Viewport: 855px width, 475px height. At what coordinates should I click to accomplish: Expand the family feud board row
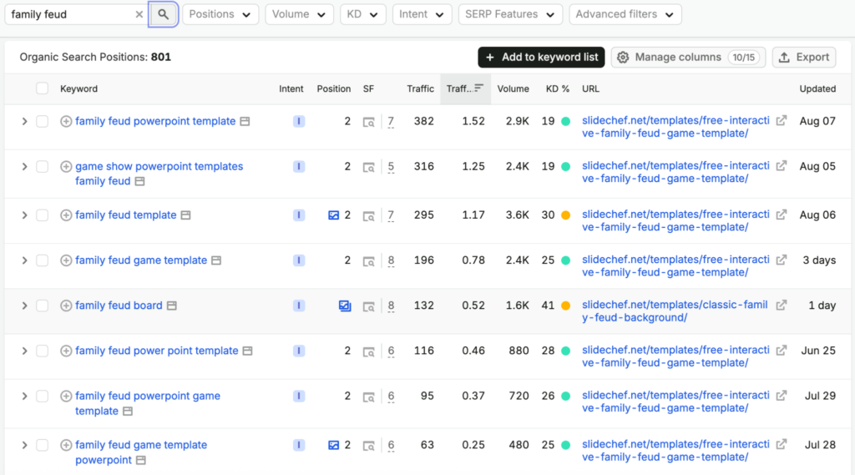click(x=24, y=306)
